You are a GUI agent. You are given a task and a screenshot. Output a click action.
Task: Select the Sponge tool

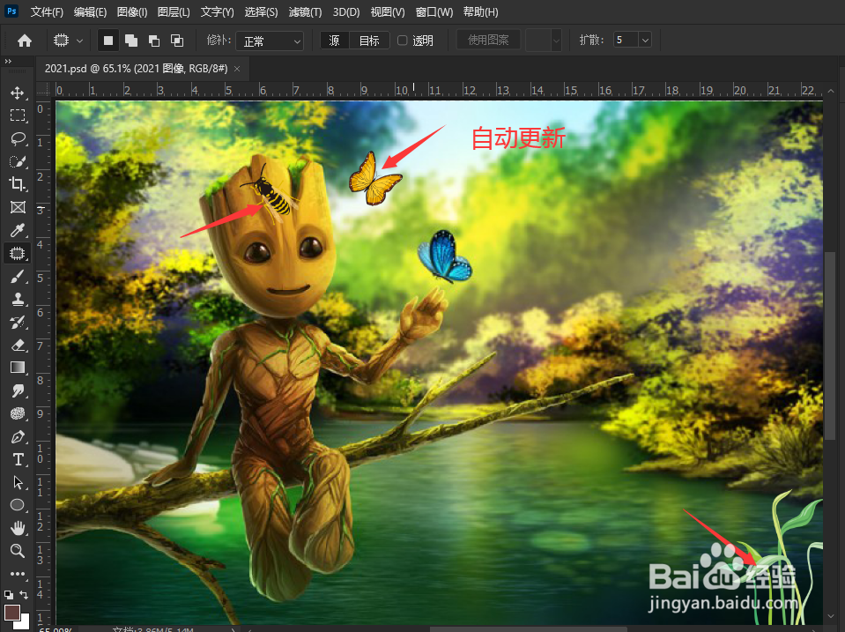point(18,413)
